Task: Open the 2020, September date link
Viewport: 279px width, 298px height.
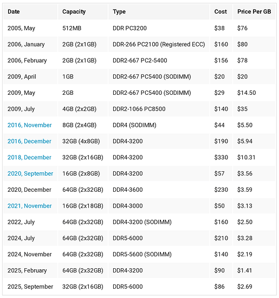Action: point(30,173)
